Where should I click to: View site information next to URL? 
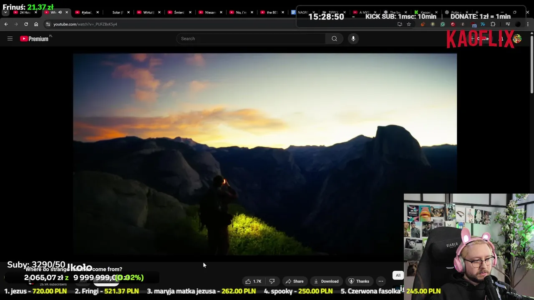(48, 24)
